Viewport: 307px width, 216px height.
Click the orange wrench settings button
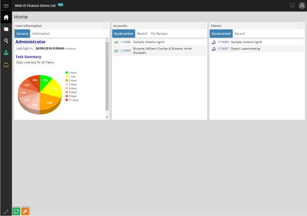[25, 211]
